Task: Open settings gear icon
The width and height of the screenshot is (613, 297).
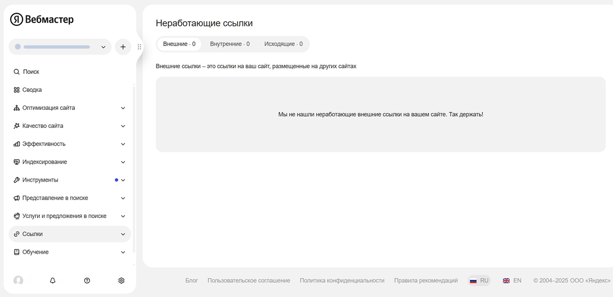Action: [x=121, y=281]
